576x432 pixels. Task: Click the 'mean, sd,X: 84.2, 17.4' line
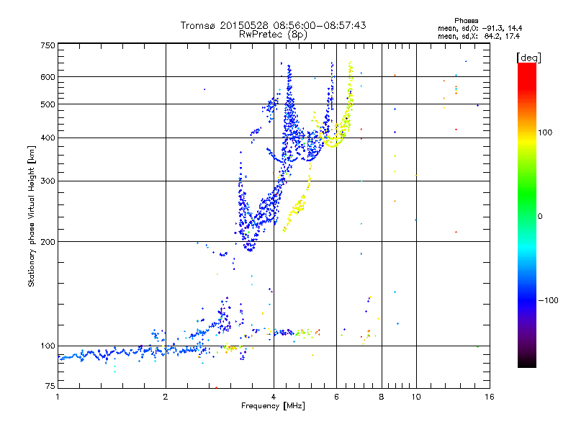(x=479, y=36)
